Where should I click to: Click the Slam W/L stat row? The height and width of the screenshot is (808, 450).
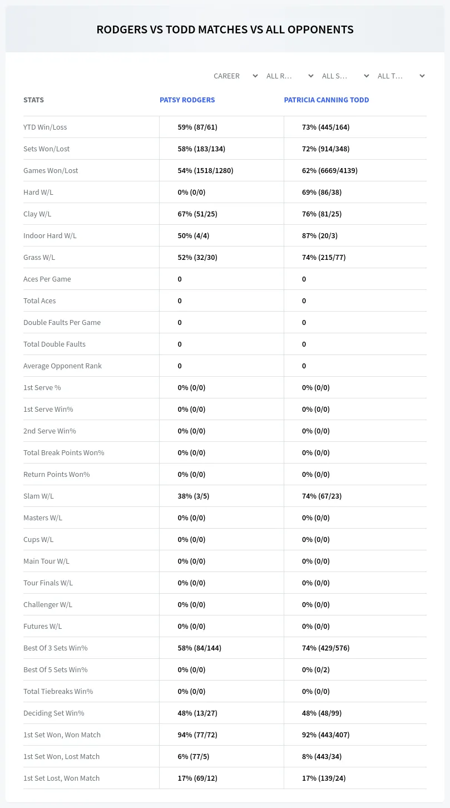(x=225, y=496)
